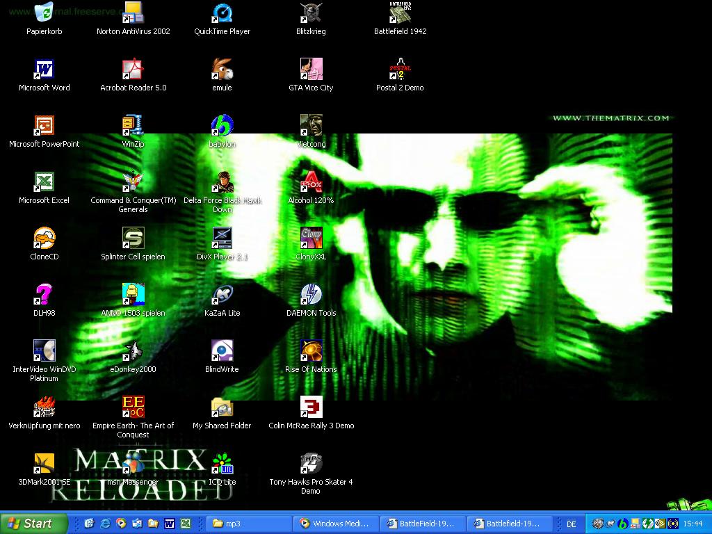Viewport: 712px width, 534px height.
Task: Switch to the Windows Media Player taskbar button
Action: (335, 524)
